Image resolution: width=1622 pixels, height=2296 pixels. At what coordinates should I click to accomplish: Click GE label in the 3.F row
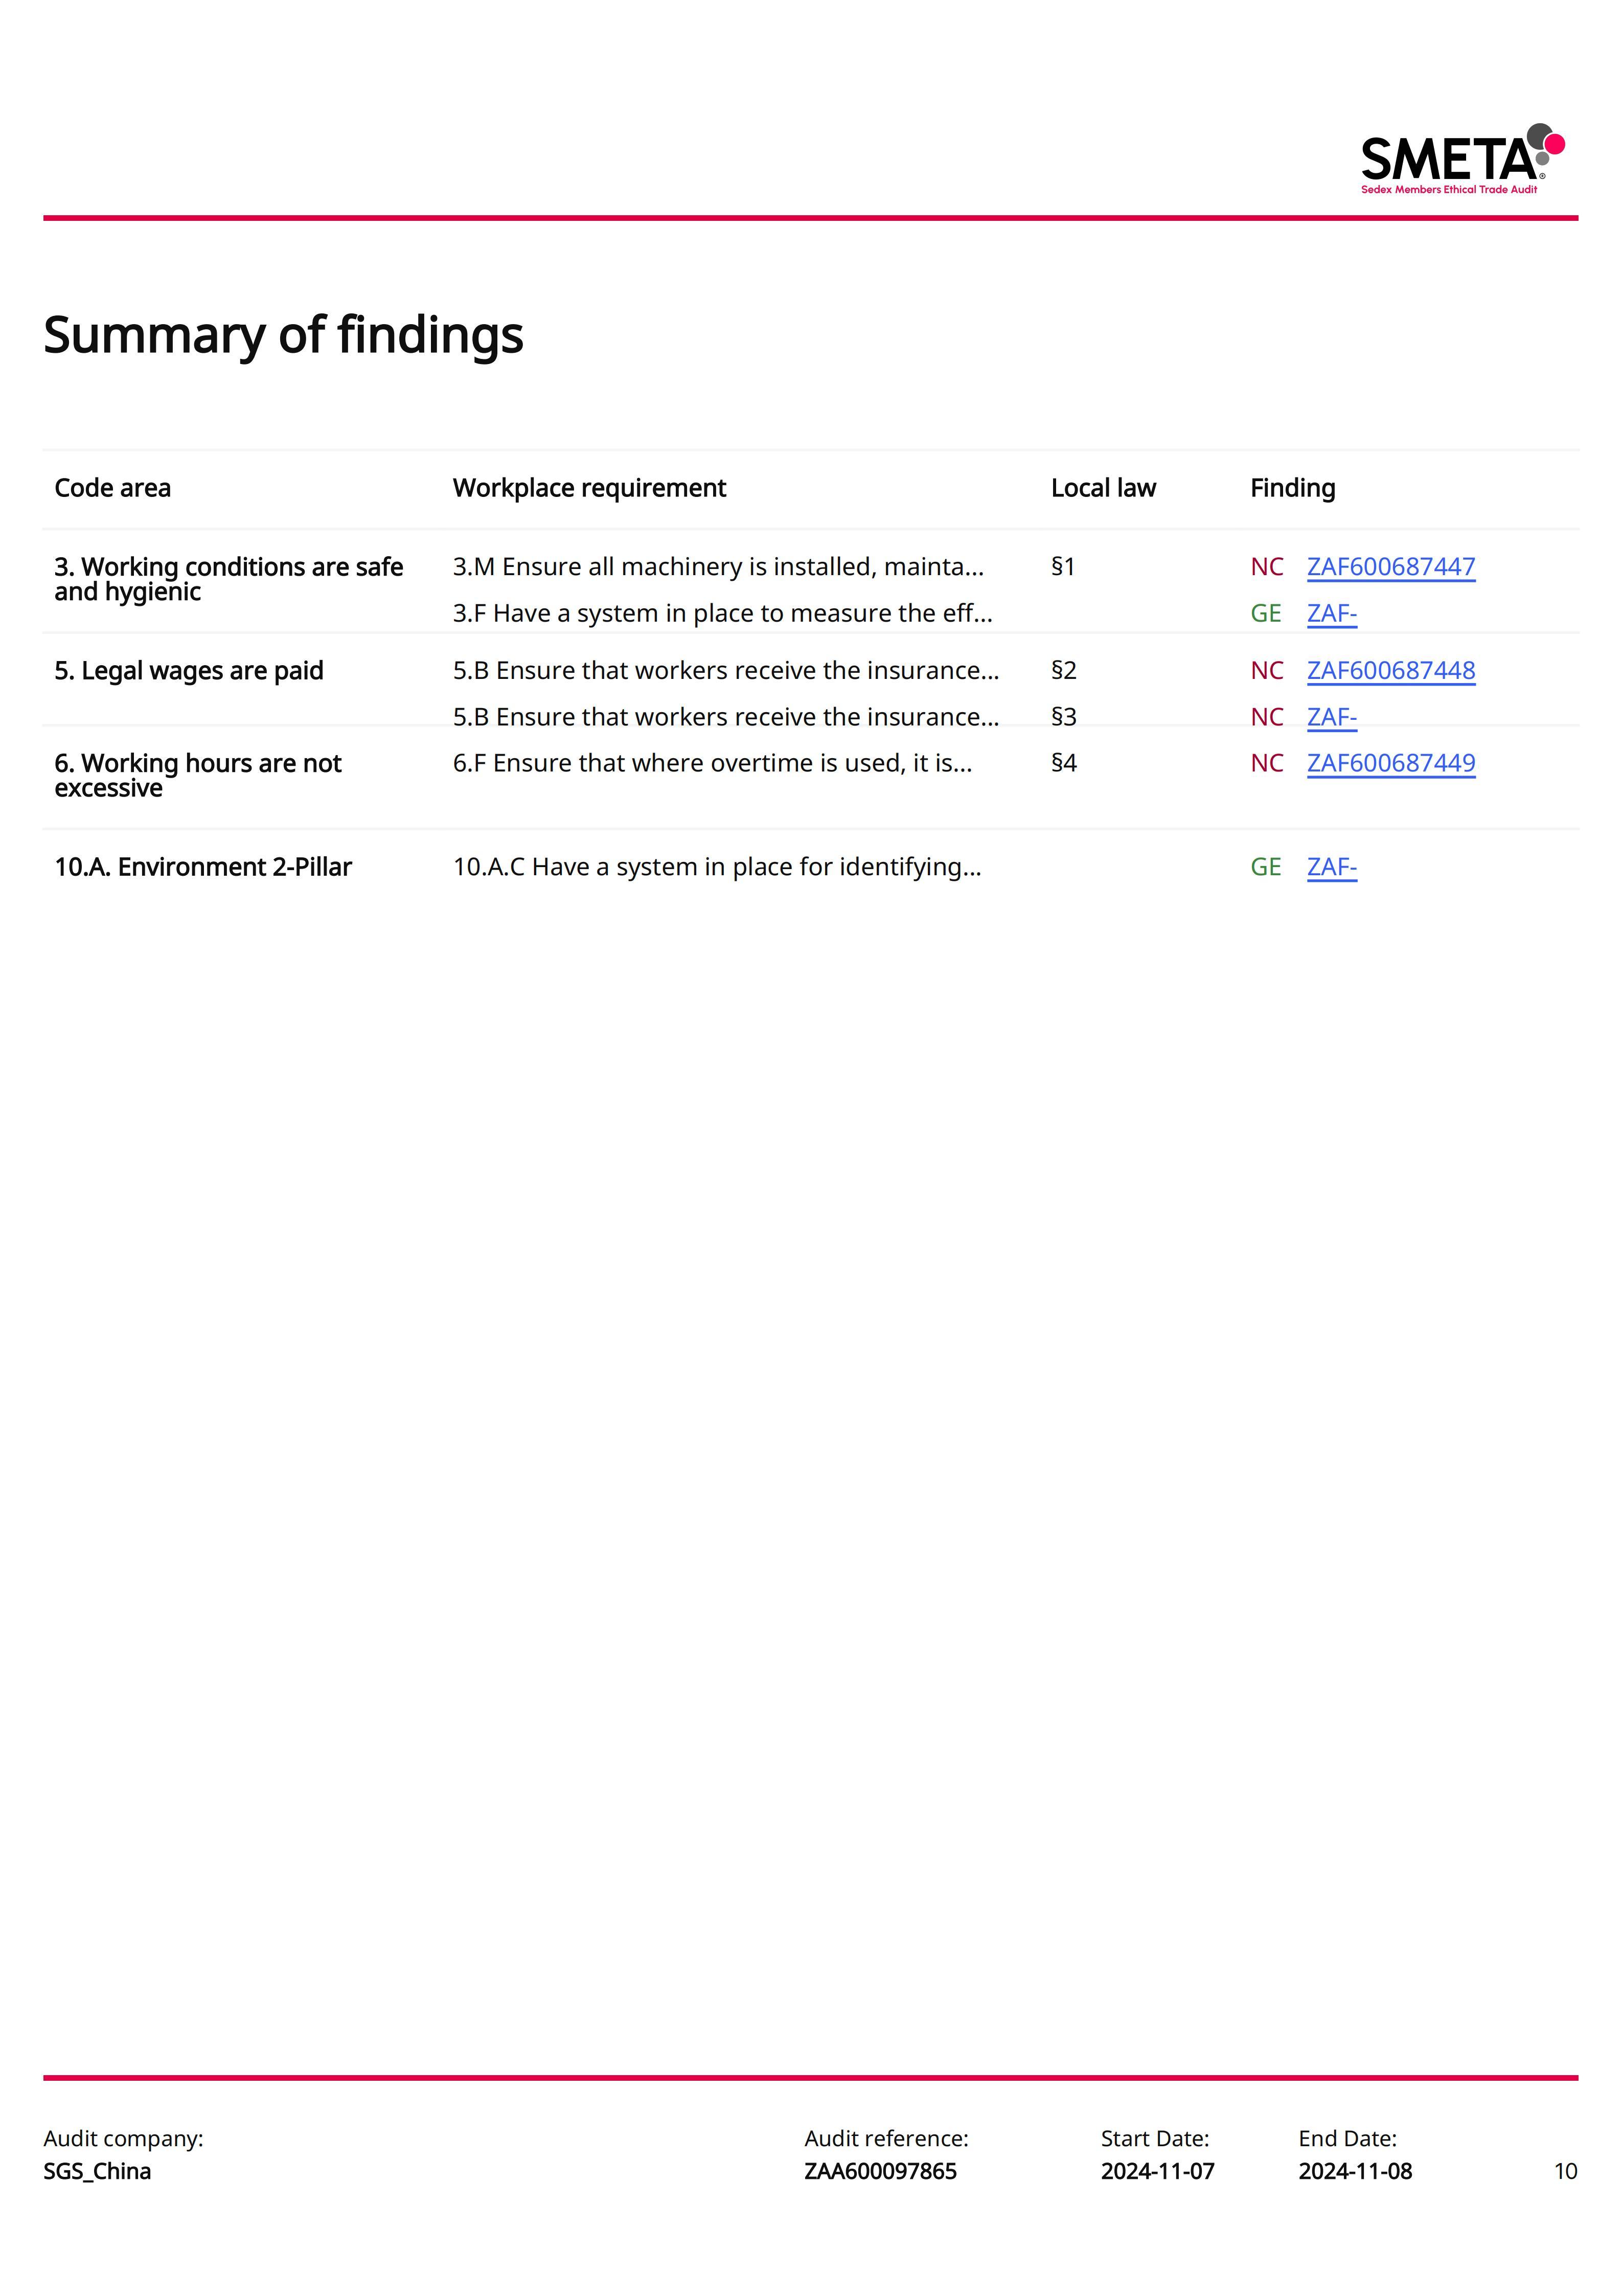click(1266, 613)
